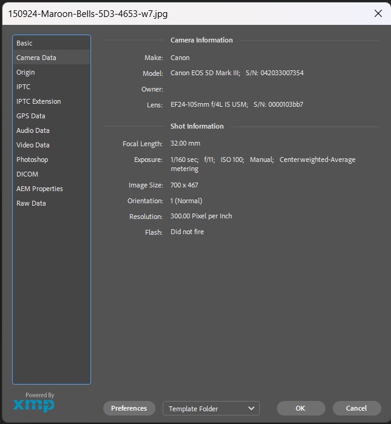Click the exposure value 1/160 sec
This screenshot has width=391, height=424.
click(185, 160)
